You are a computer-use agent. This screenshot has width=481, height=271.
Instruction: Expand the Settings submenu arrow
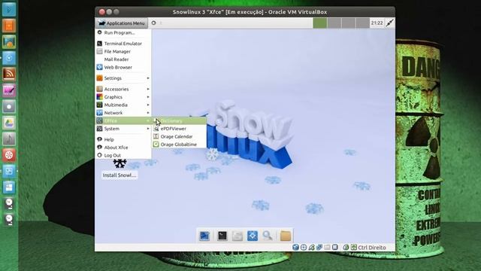148,78
